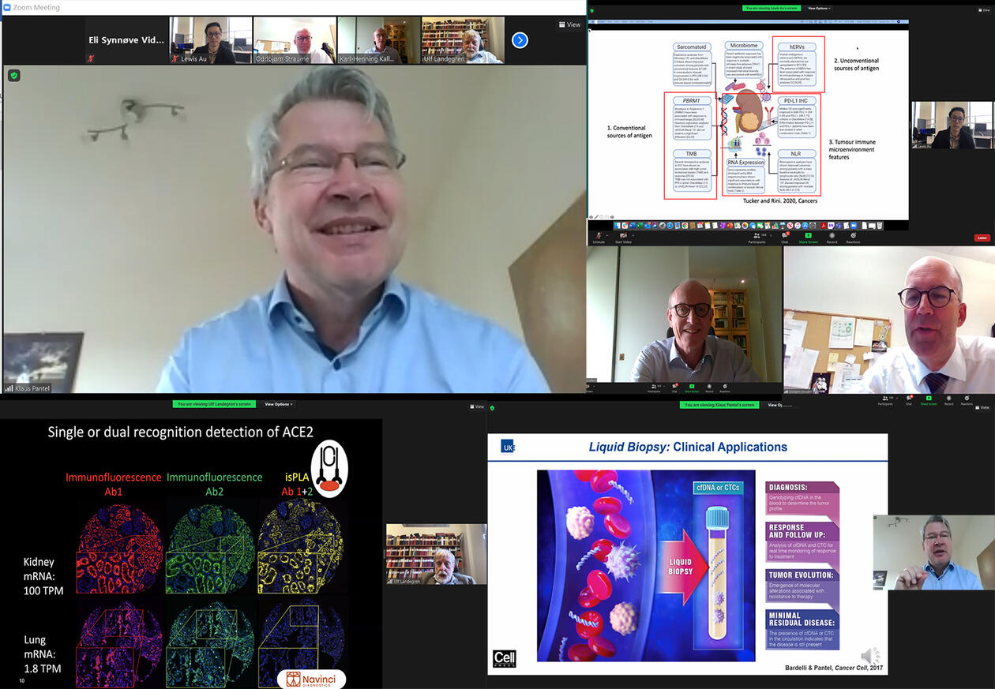Select Karl-Henning Kalland's video thumbnail
The height and width of the screenshot is (689, 995).
click(379, 39)
